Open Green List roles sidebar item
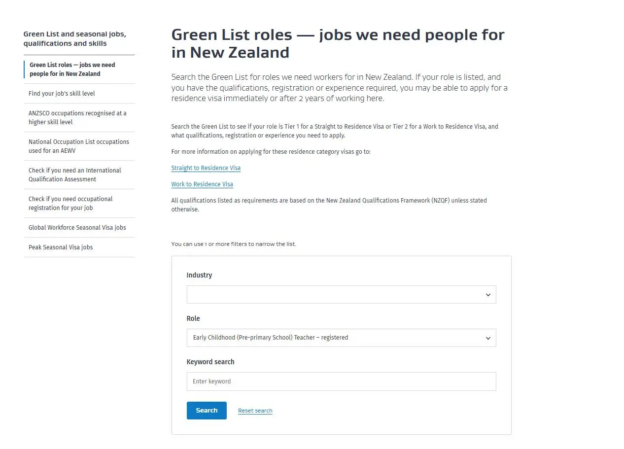This screenshot has height=449, width=624. tap(72, 69)
